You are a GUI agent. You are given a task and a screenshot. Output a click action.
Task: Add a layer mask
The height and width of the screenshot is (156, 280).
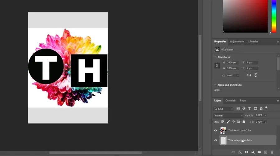(246, 152)
